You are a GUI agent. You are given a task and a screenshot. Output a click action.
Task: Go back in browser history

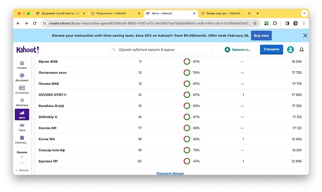18,23
